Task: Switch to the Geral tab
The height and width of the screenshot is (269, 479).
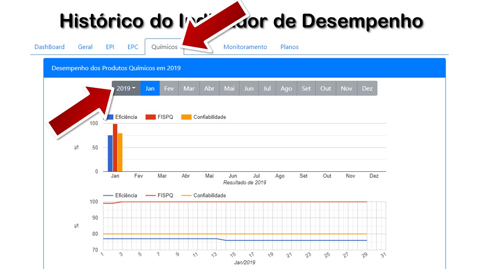Action: point(85,47)
